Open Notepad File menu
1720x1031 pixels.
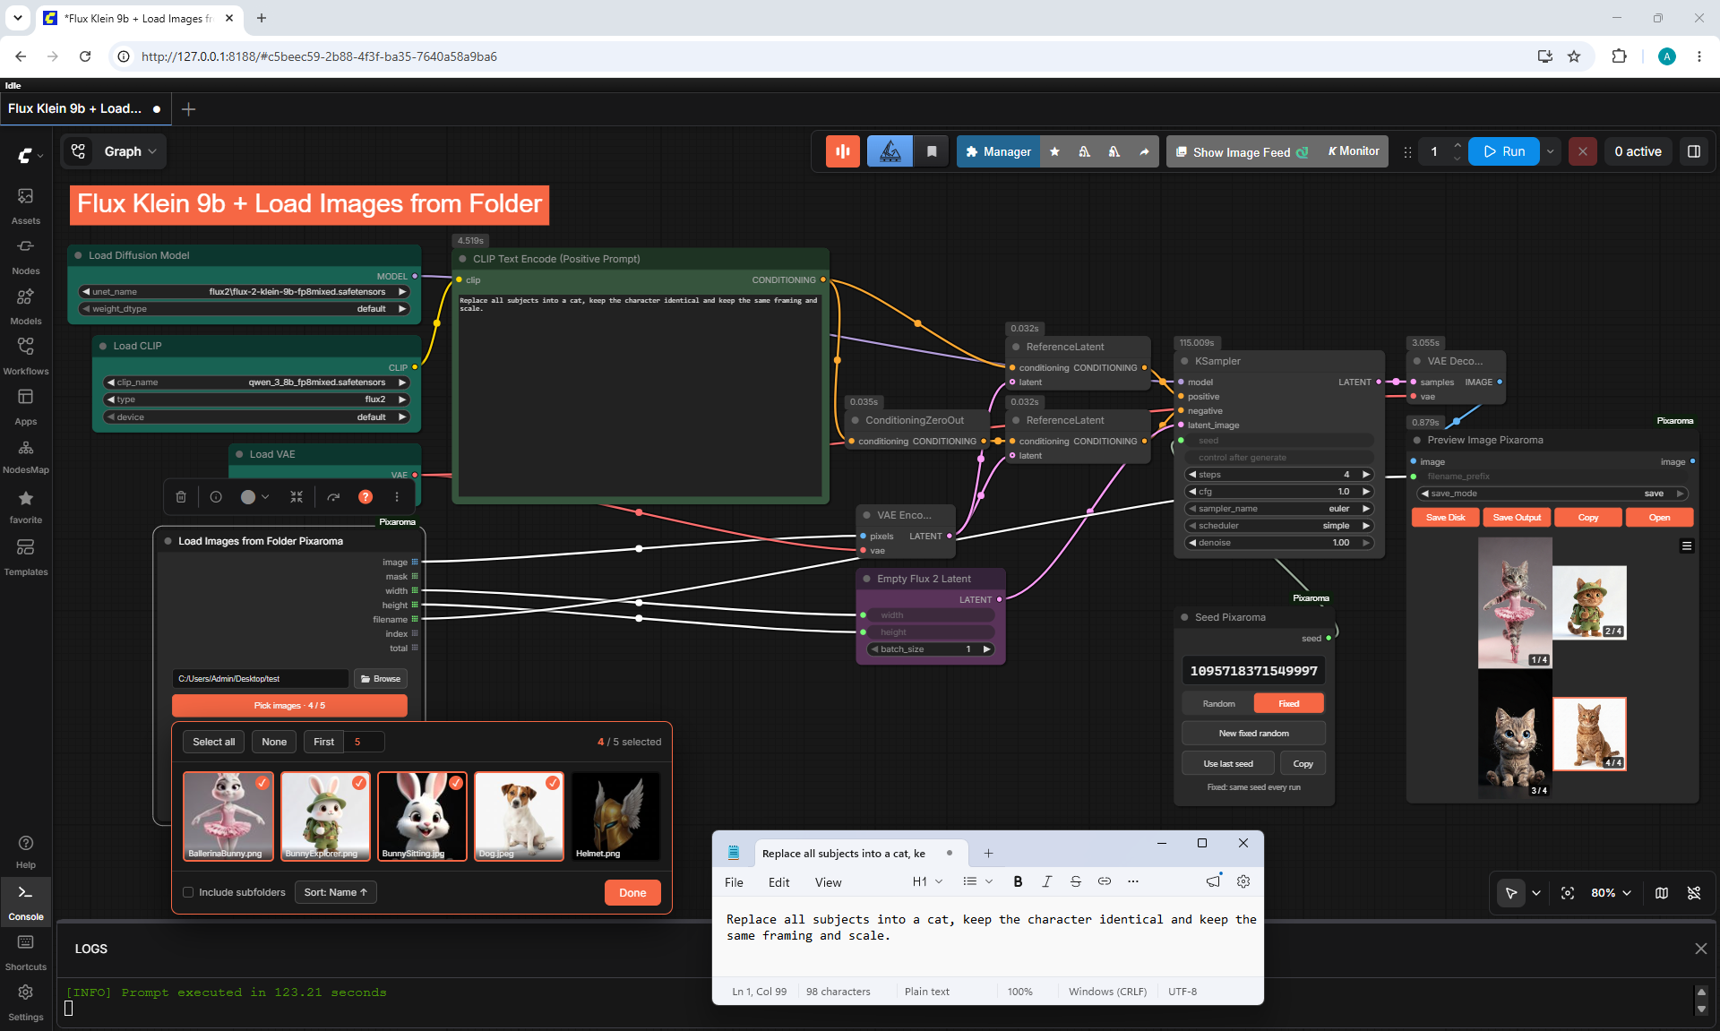point(734,882)
